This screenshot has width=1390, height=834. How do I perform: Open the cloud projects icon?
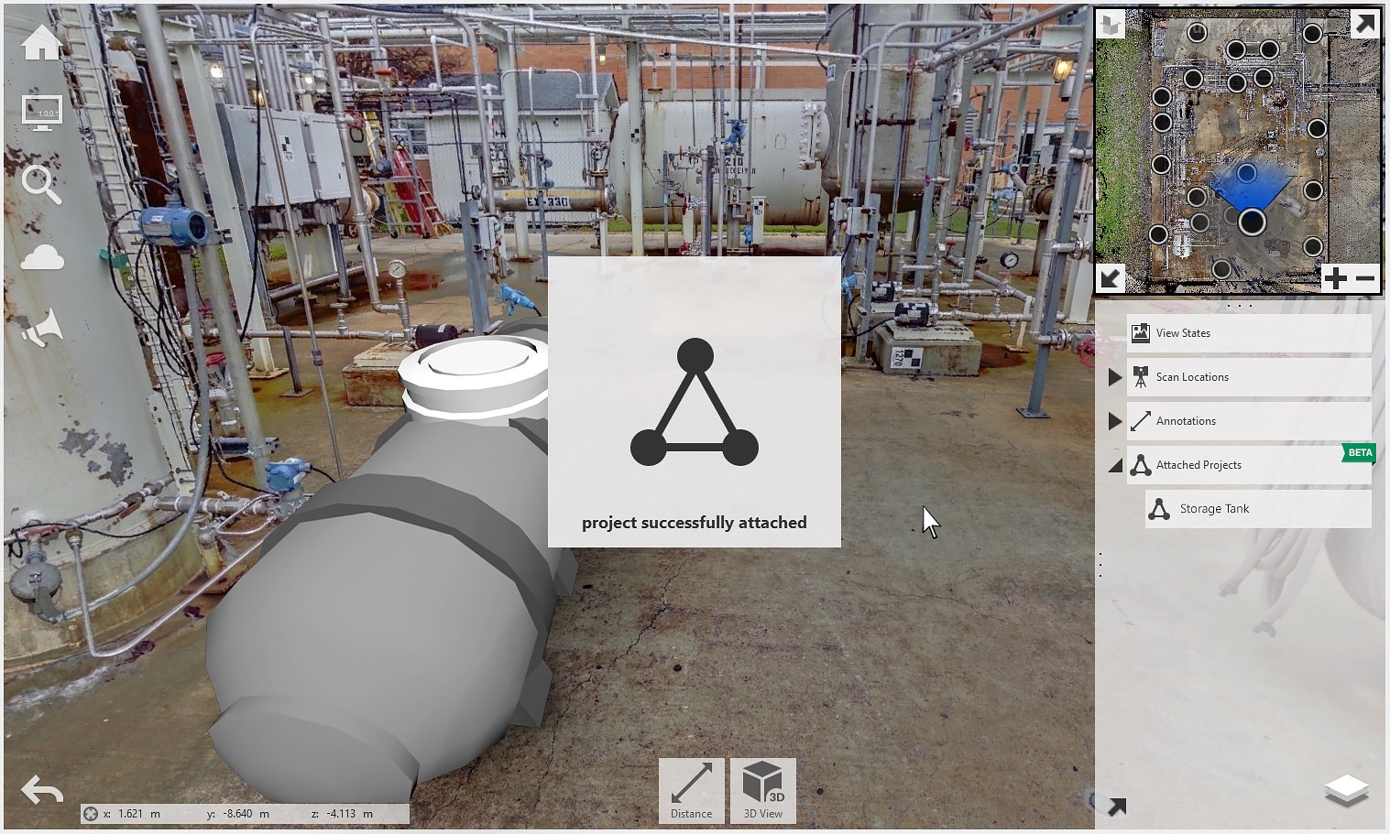(41, 257)
